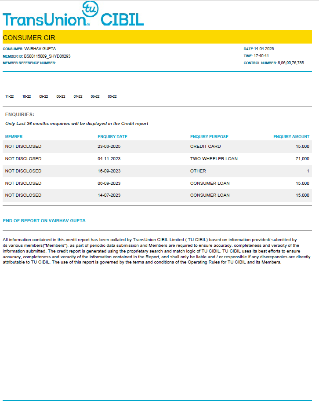Select enquiry date 06-09-2023
Viewport: 319px width, 403px height.
coord(109,183)
